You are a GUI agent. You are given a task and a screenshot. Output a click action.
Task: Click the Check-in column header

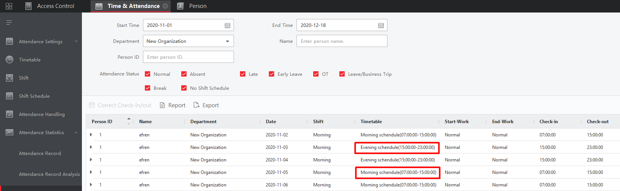(x=549, y=122)
